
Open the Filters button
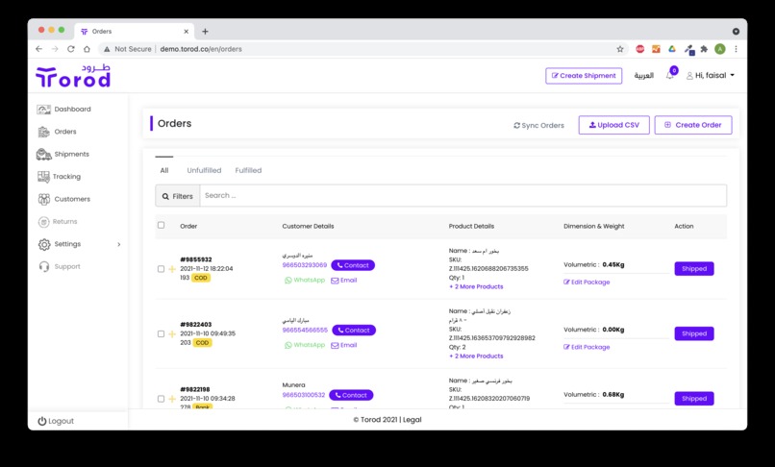pos(178,196)
